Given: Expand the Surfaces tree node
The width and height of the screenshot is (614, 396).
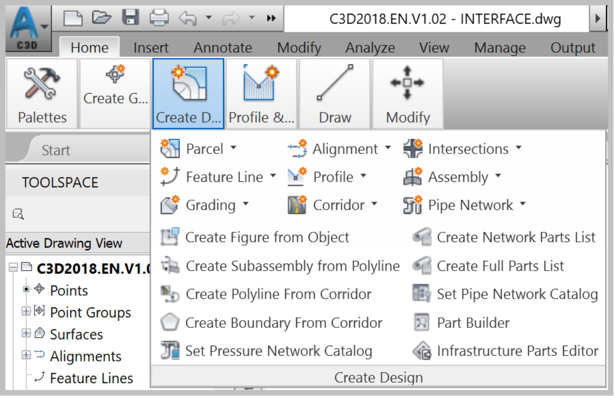Looking at the screenshot, I should point(26,333).
